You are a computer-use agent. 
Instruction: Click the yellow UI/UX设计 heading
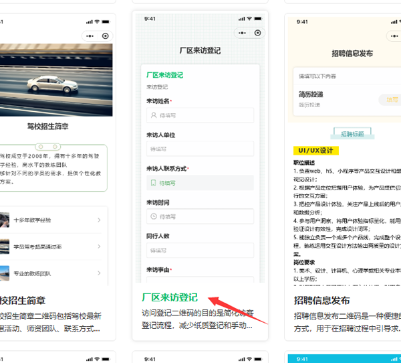point(316,151)
